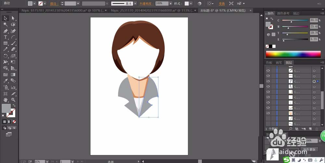The height and width of the screenshot is (163, 325).
Task: Hide the topmost visible layer via eye icon
Action: (268, 70)
